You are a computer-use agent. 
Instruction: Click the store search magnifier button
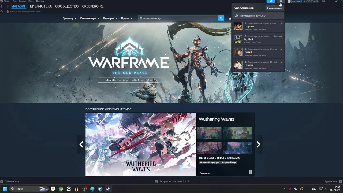[x=221, y=18]
